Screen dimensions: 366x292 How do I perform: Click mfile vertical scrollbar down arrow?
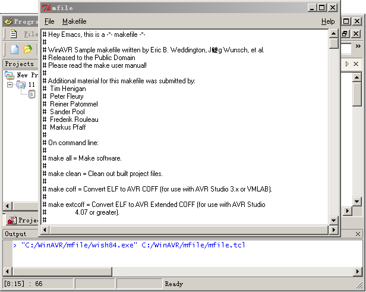pos(333,220)
